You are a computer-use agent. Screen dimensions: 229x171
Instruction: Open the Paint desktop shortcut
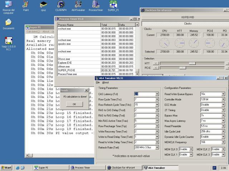(x=26, y=6)
